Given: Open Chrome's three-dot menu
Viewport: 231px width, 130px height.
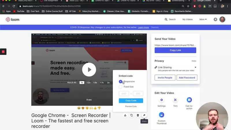Looking at the screenshot, I should click(228, 6).
